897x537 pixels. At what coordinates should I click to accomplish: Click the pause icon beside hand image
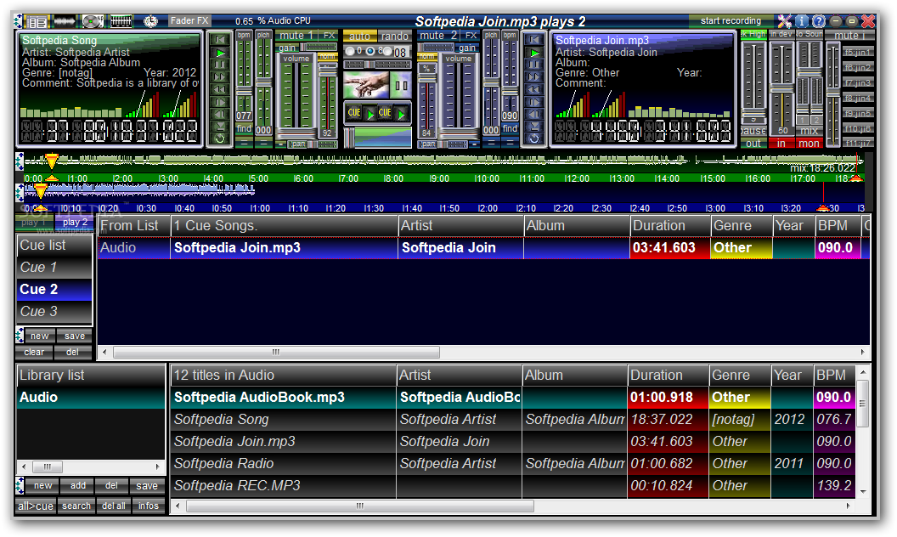tap(401, 85)
